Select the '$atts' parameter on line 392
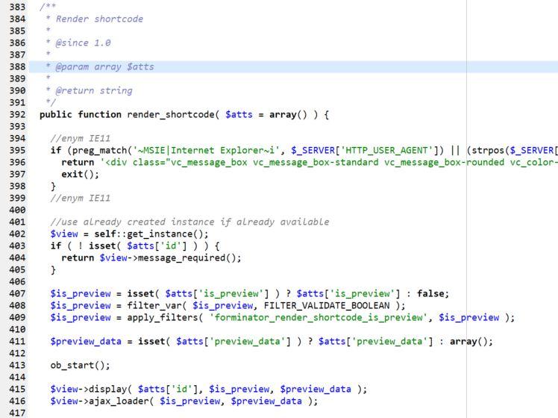This screenshot has width=558, height=418. 239,114
